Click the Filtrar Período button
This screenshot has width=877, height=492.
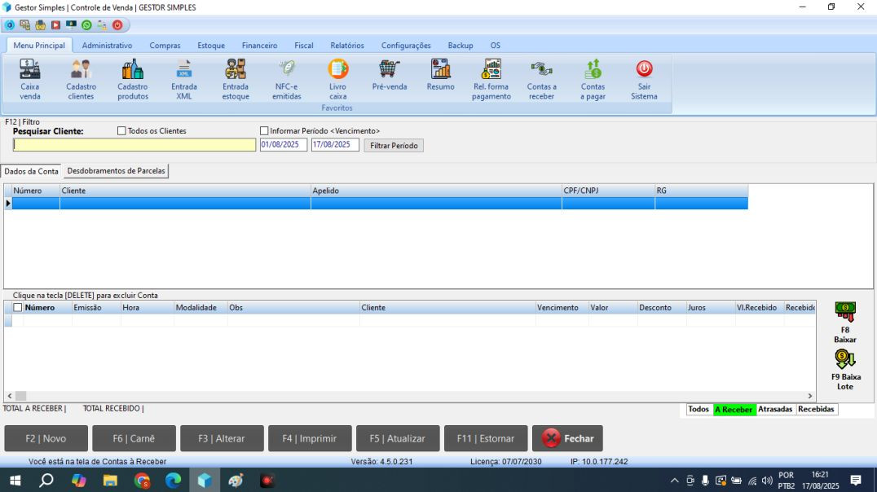[x=394, y=146]
